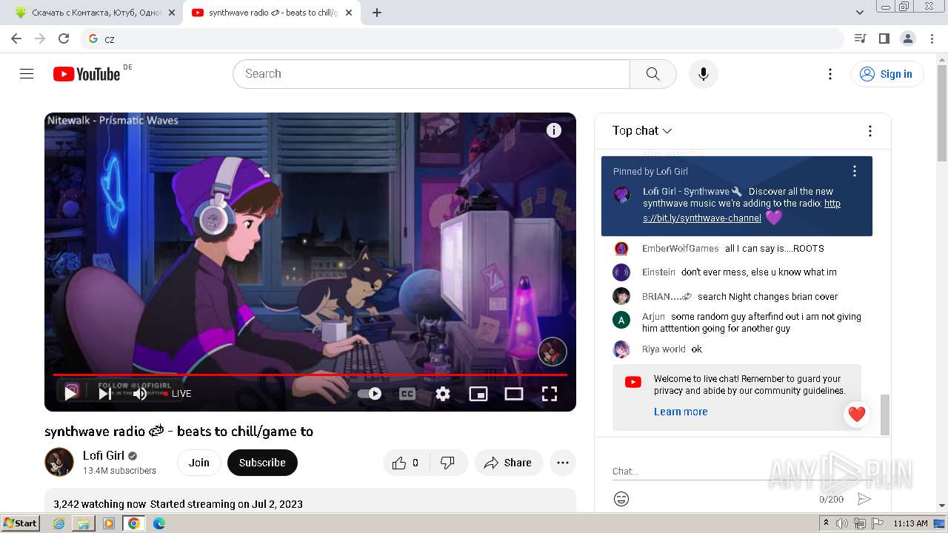948x533 pixels.
Task: Click the address bar
Action: [x=462, y=39]
